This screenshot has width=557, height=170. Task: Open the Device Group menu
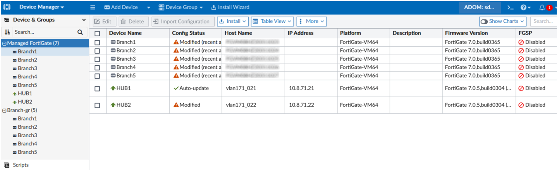click(181, 7)
